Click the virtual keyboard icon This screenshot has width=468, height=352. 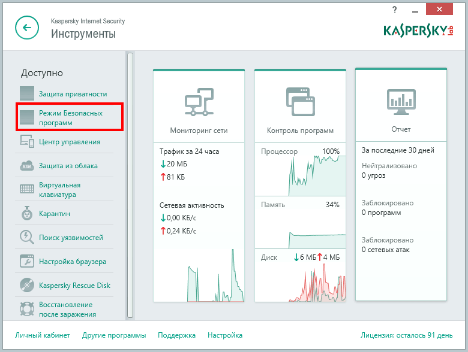tap(27, 189)
